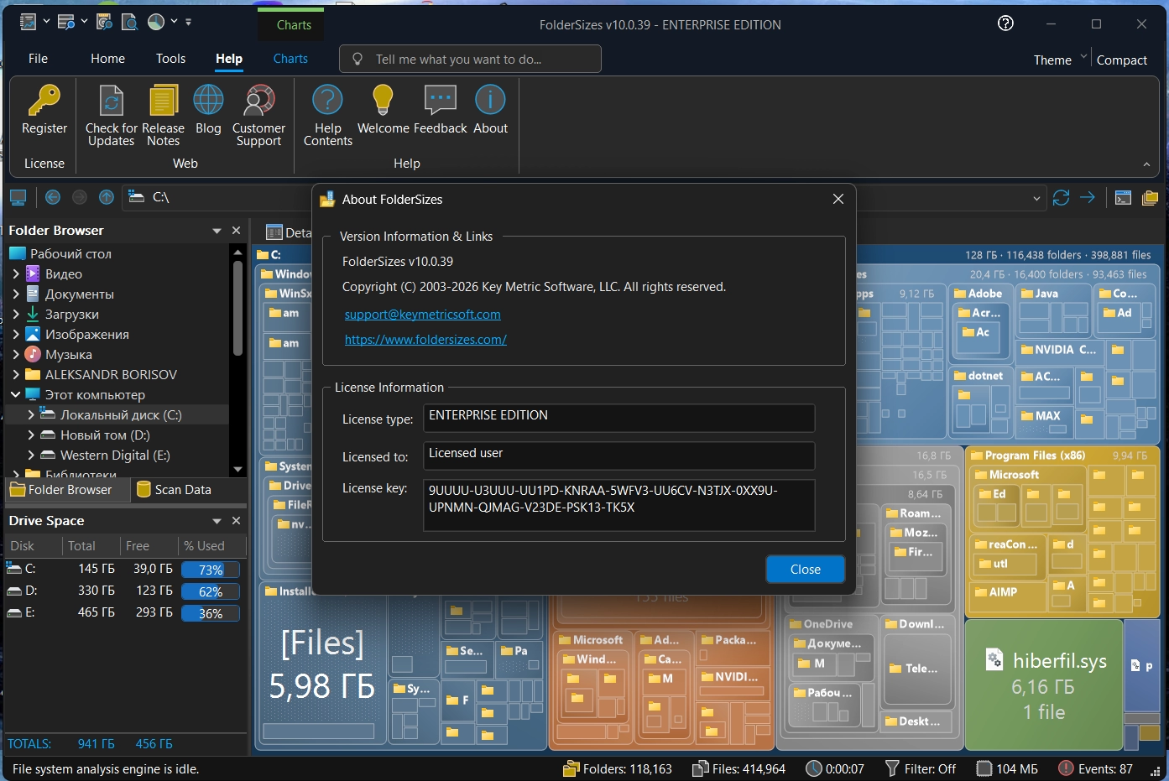Open the Blog globe icon
This screenshot has height=781, width=1169.
pyautogui.click(x=208, y=102)
